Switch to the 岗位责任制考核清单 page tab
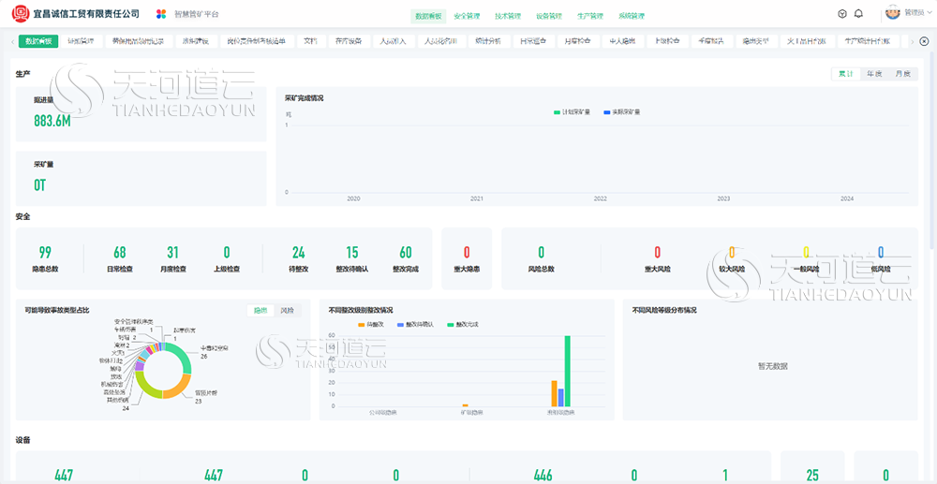 coord(257,41)
